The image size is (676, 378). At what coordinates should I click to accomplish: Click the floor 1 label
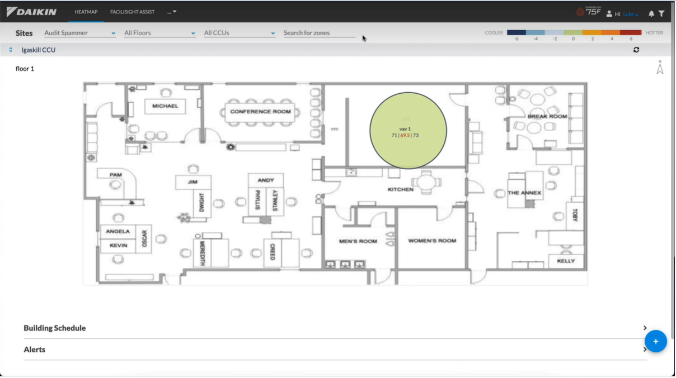25,69
